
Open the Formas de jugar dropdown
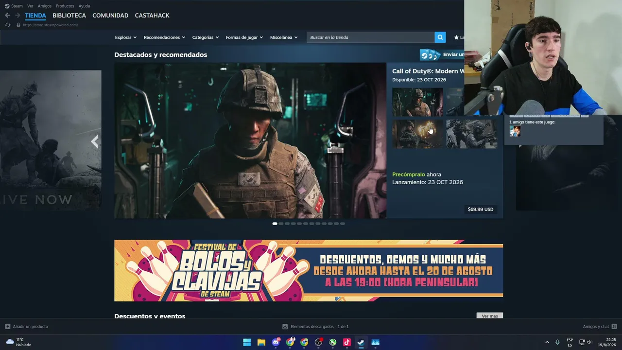(244, 37)
